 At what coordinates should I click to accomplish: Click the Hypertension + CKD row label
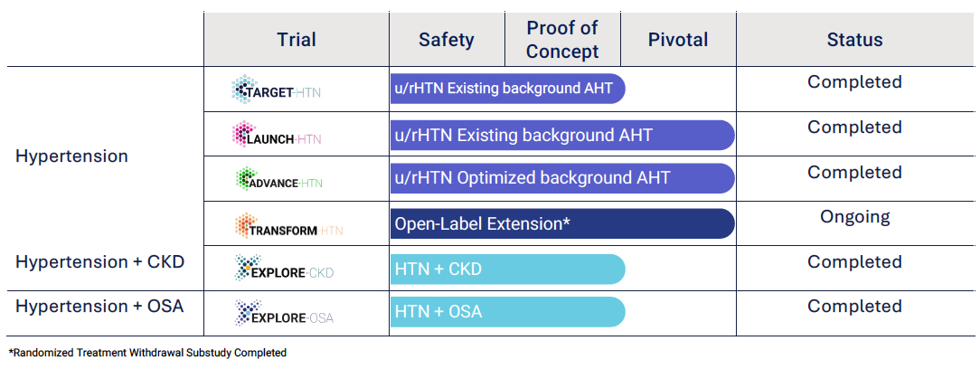tap(99, 262)
